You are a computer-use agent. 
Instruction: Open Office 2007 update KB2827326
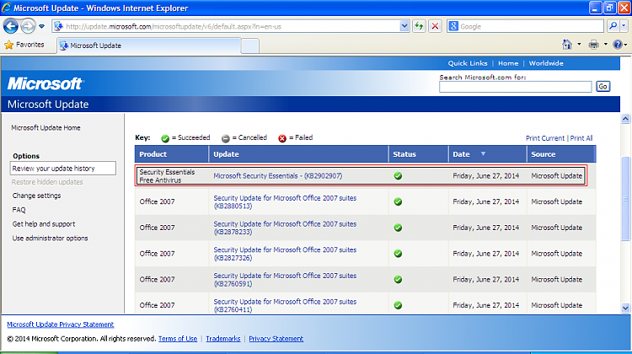coord(285,254)
